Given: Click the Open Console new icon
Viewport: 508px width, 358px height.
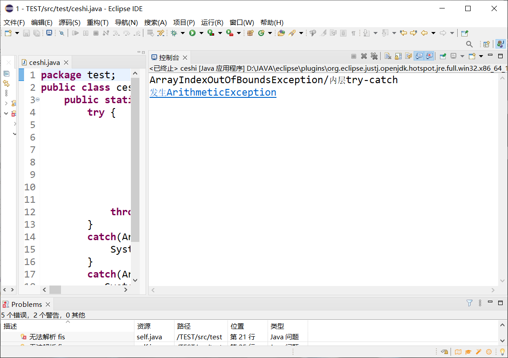Looking at the screenshot, I should (x=472, y=56).
